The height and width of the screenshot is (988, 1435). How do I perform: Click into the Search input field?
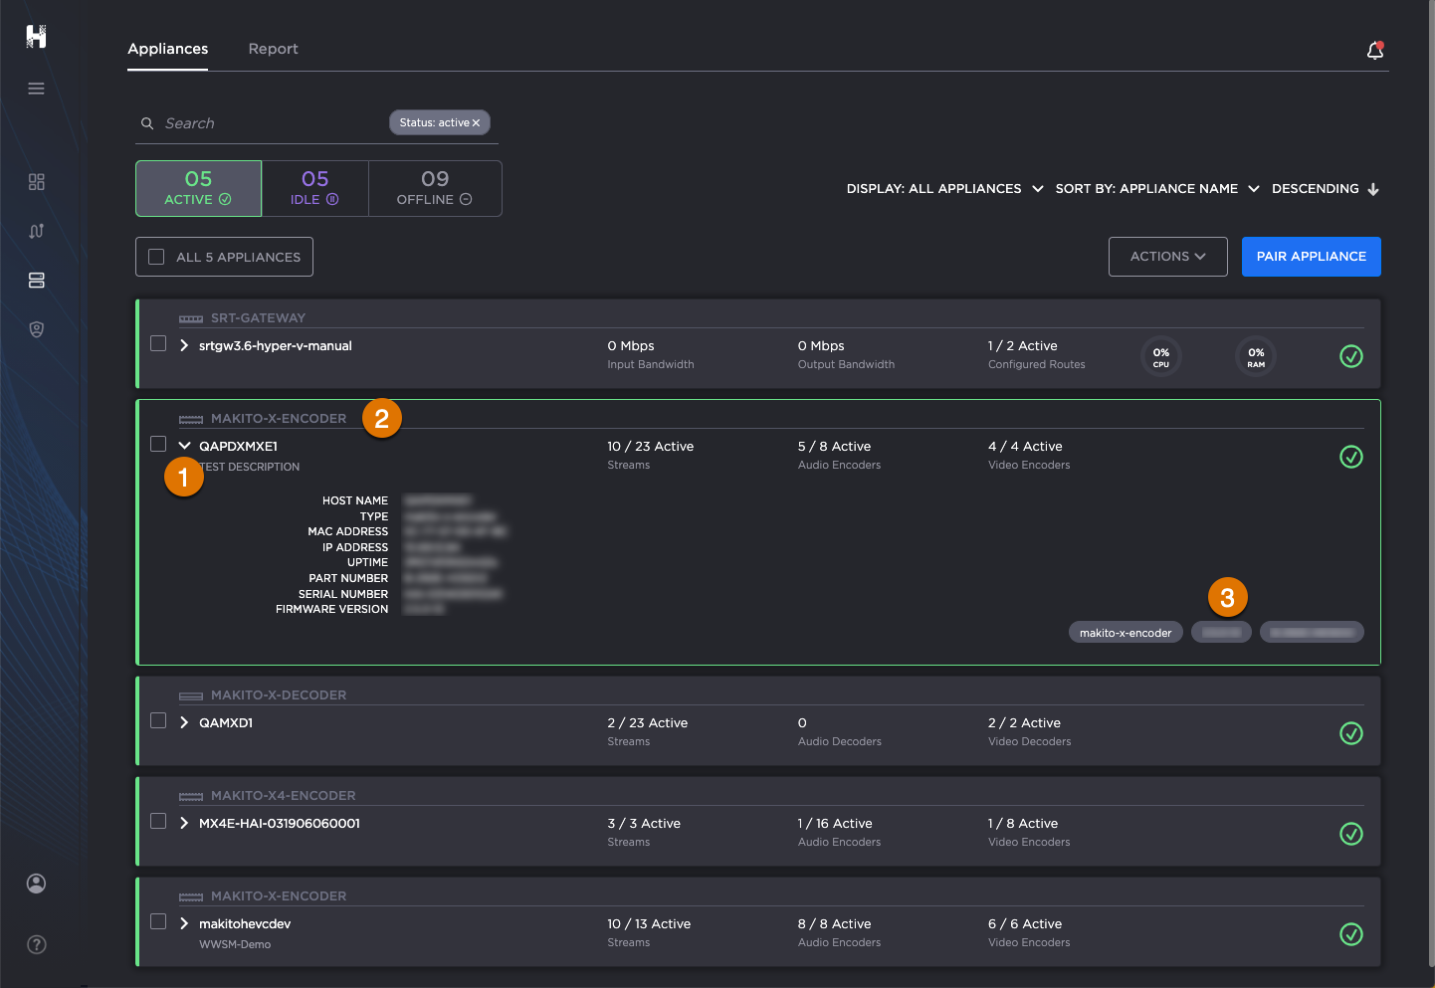269,123
